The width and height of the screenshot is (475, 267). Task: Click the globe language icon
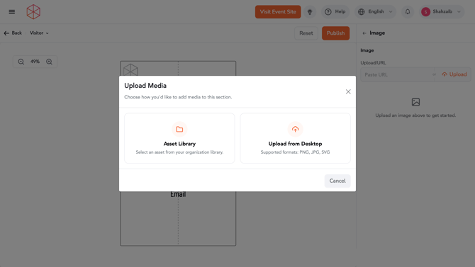(362, 12)
